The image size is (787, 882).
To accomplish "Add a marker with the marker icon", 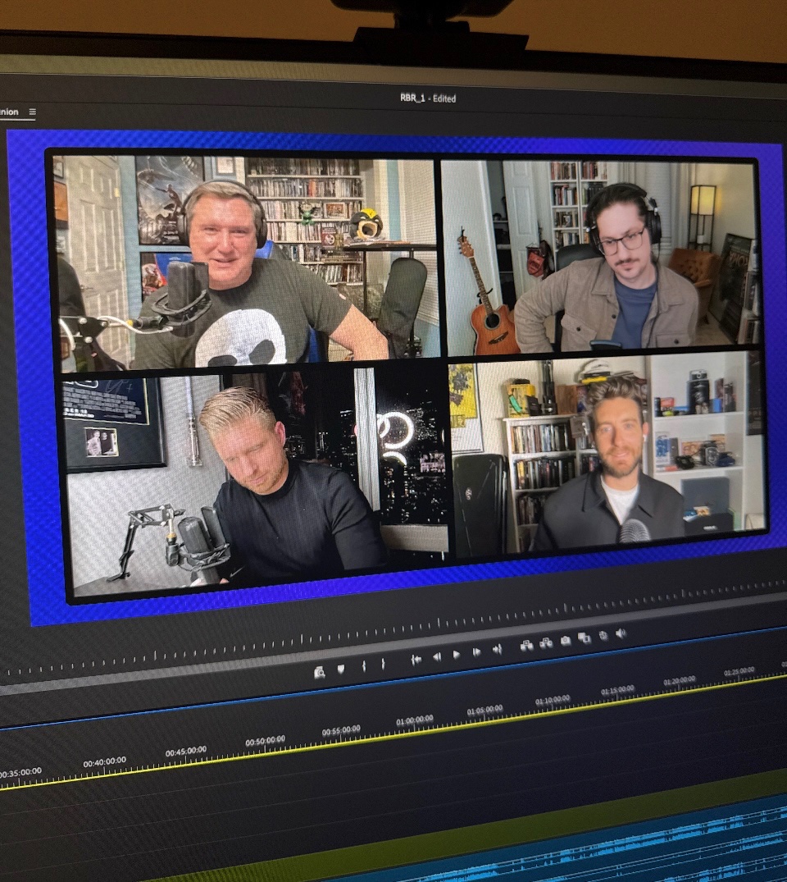I will (x=341, y=669).
